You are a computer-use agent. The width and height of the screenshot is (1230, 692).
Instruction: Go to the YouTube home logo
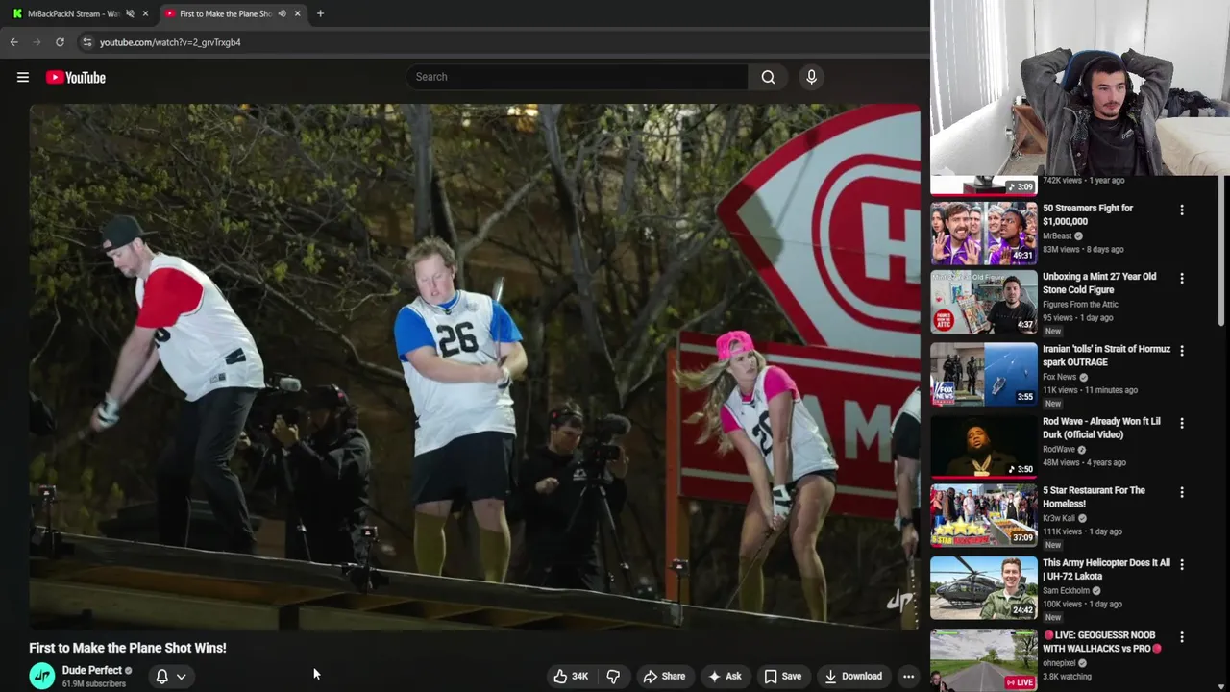[x=76, y=78]
